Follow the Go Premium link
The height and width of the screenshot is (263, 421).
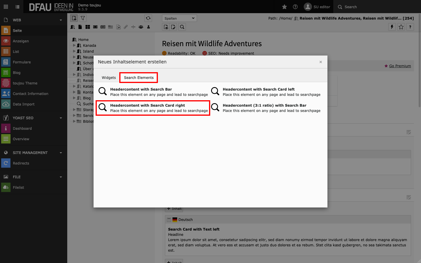tap(400, 66)
